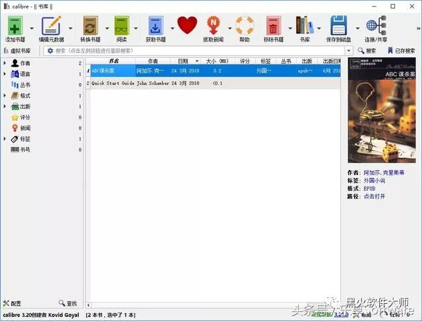422x321 pixels.
Task: Click the tag link 外国小说
Action: pyautogui.click(x=375, y=181)
